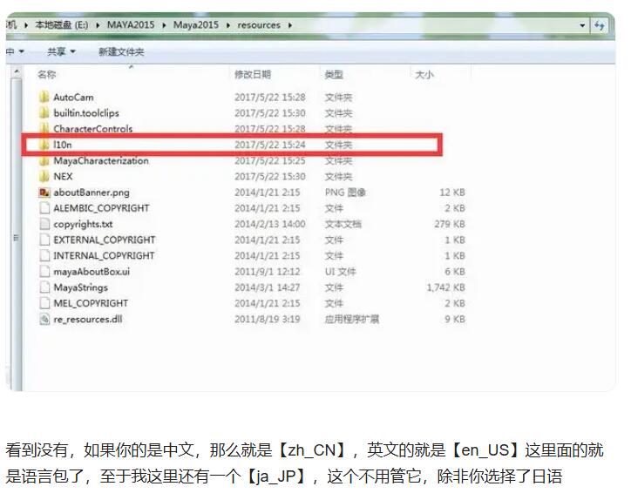Select the l10n folder icon

(x=44, y=145)
